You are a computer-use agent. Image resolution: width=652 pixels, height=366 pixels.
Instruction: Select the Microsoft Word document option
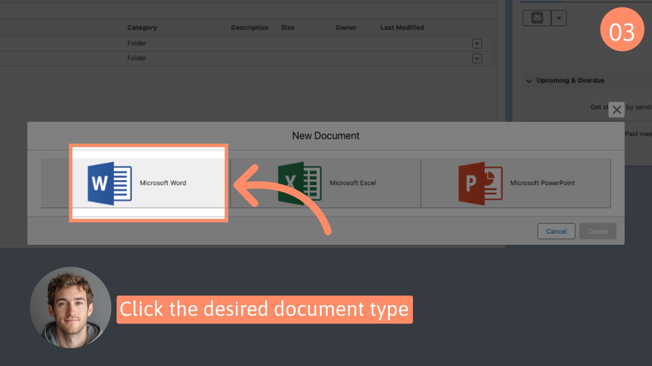[136, 183]
